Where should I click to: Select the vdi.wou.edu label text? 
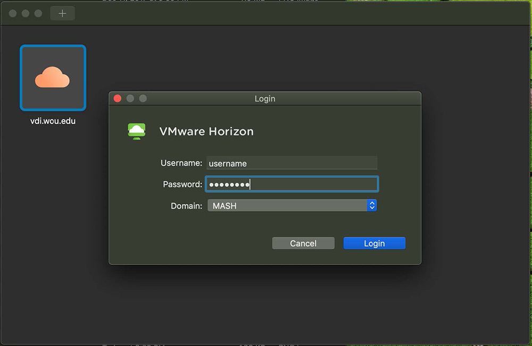click(x=53, y=121)
